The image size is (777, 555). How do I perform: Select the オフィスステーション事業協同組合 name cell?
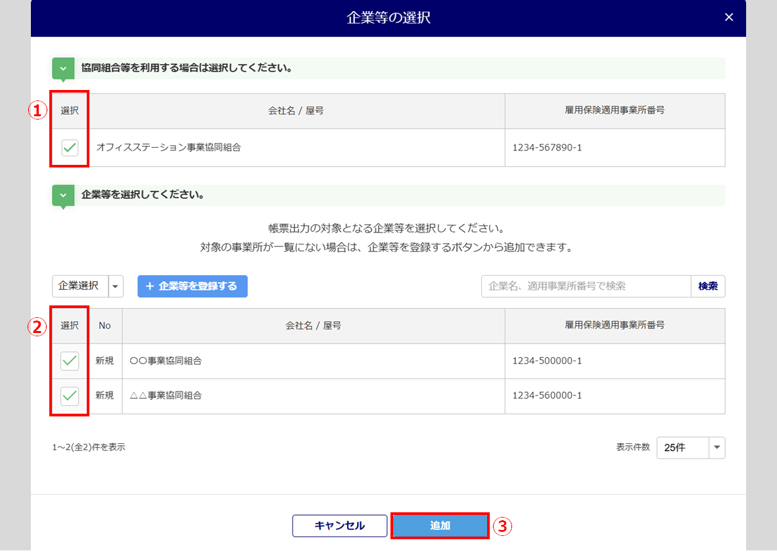click(x=169, y=148)
